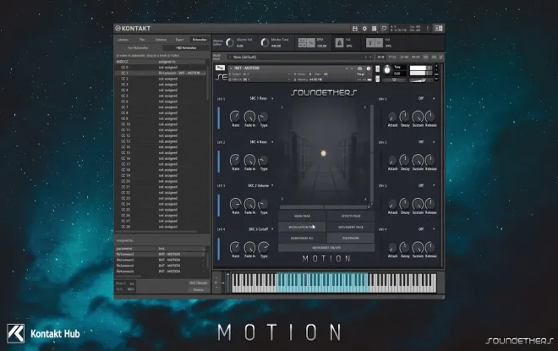Select CC 20 row in automation list

click(x=161, y=181)
